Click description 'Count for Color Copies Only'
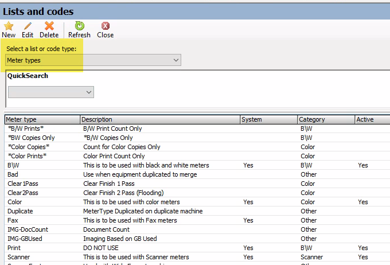The height and width of the screenshot is (265, 390). (x=122, y=147)
